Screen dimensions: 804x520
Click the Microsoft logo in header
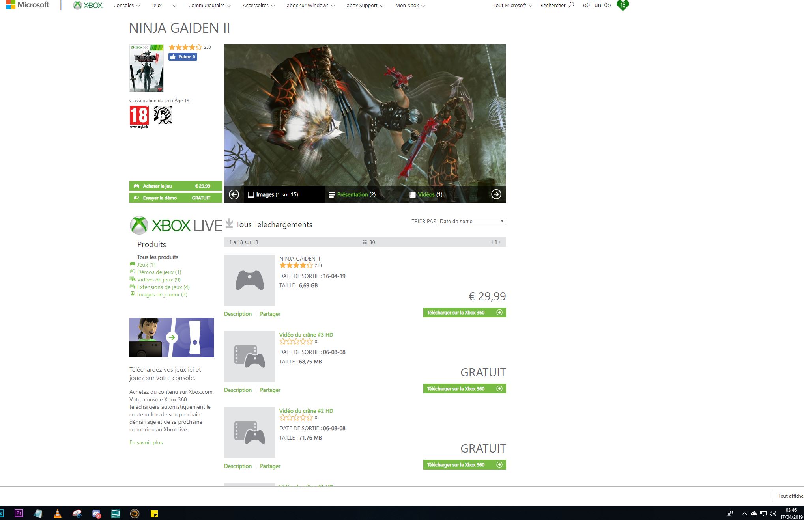(x=28, y=5)
